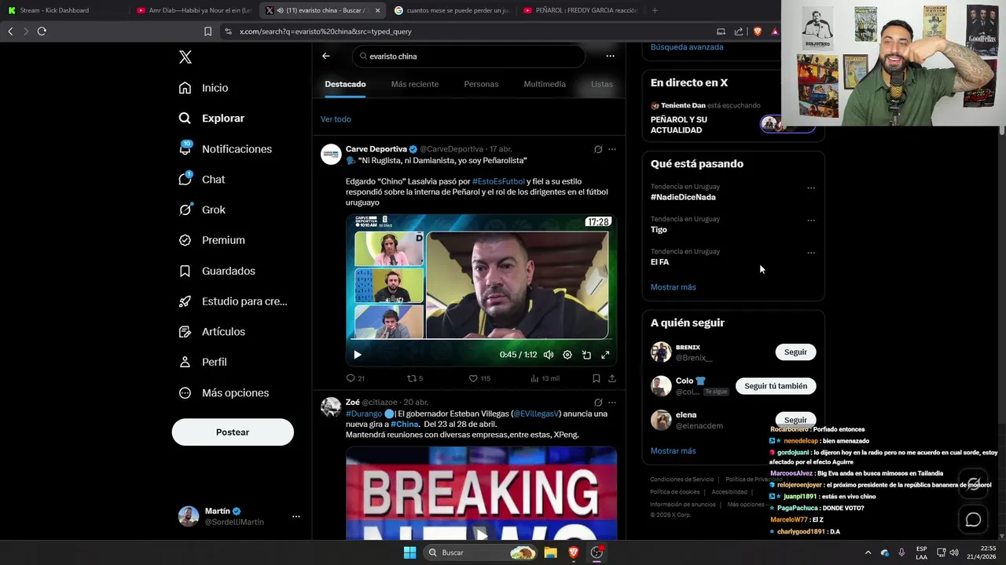Image resolution: width=1006 pixels, height=565 pixels.
Task: Open Artículos from the sidebar
Action: (x=211, y=332)
